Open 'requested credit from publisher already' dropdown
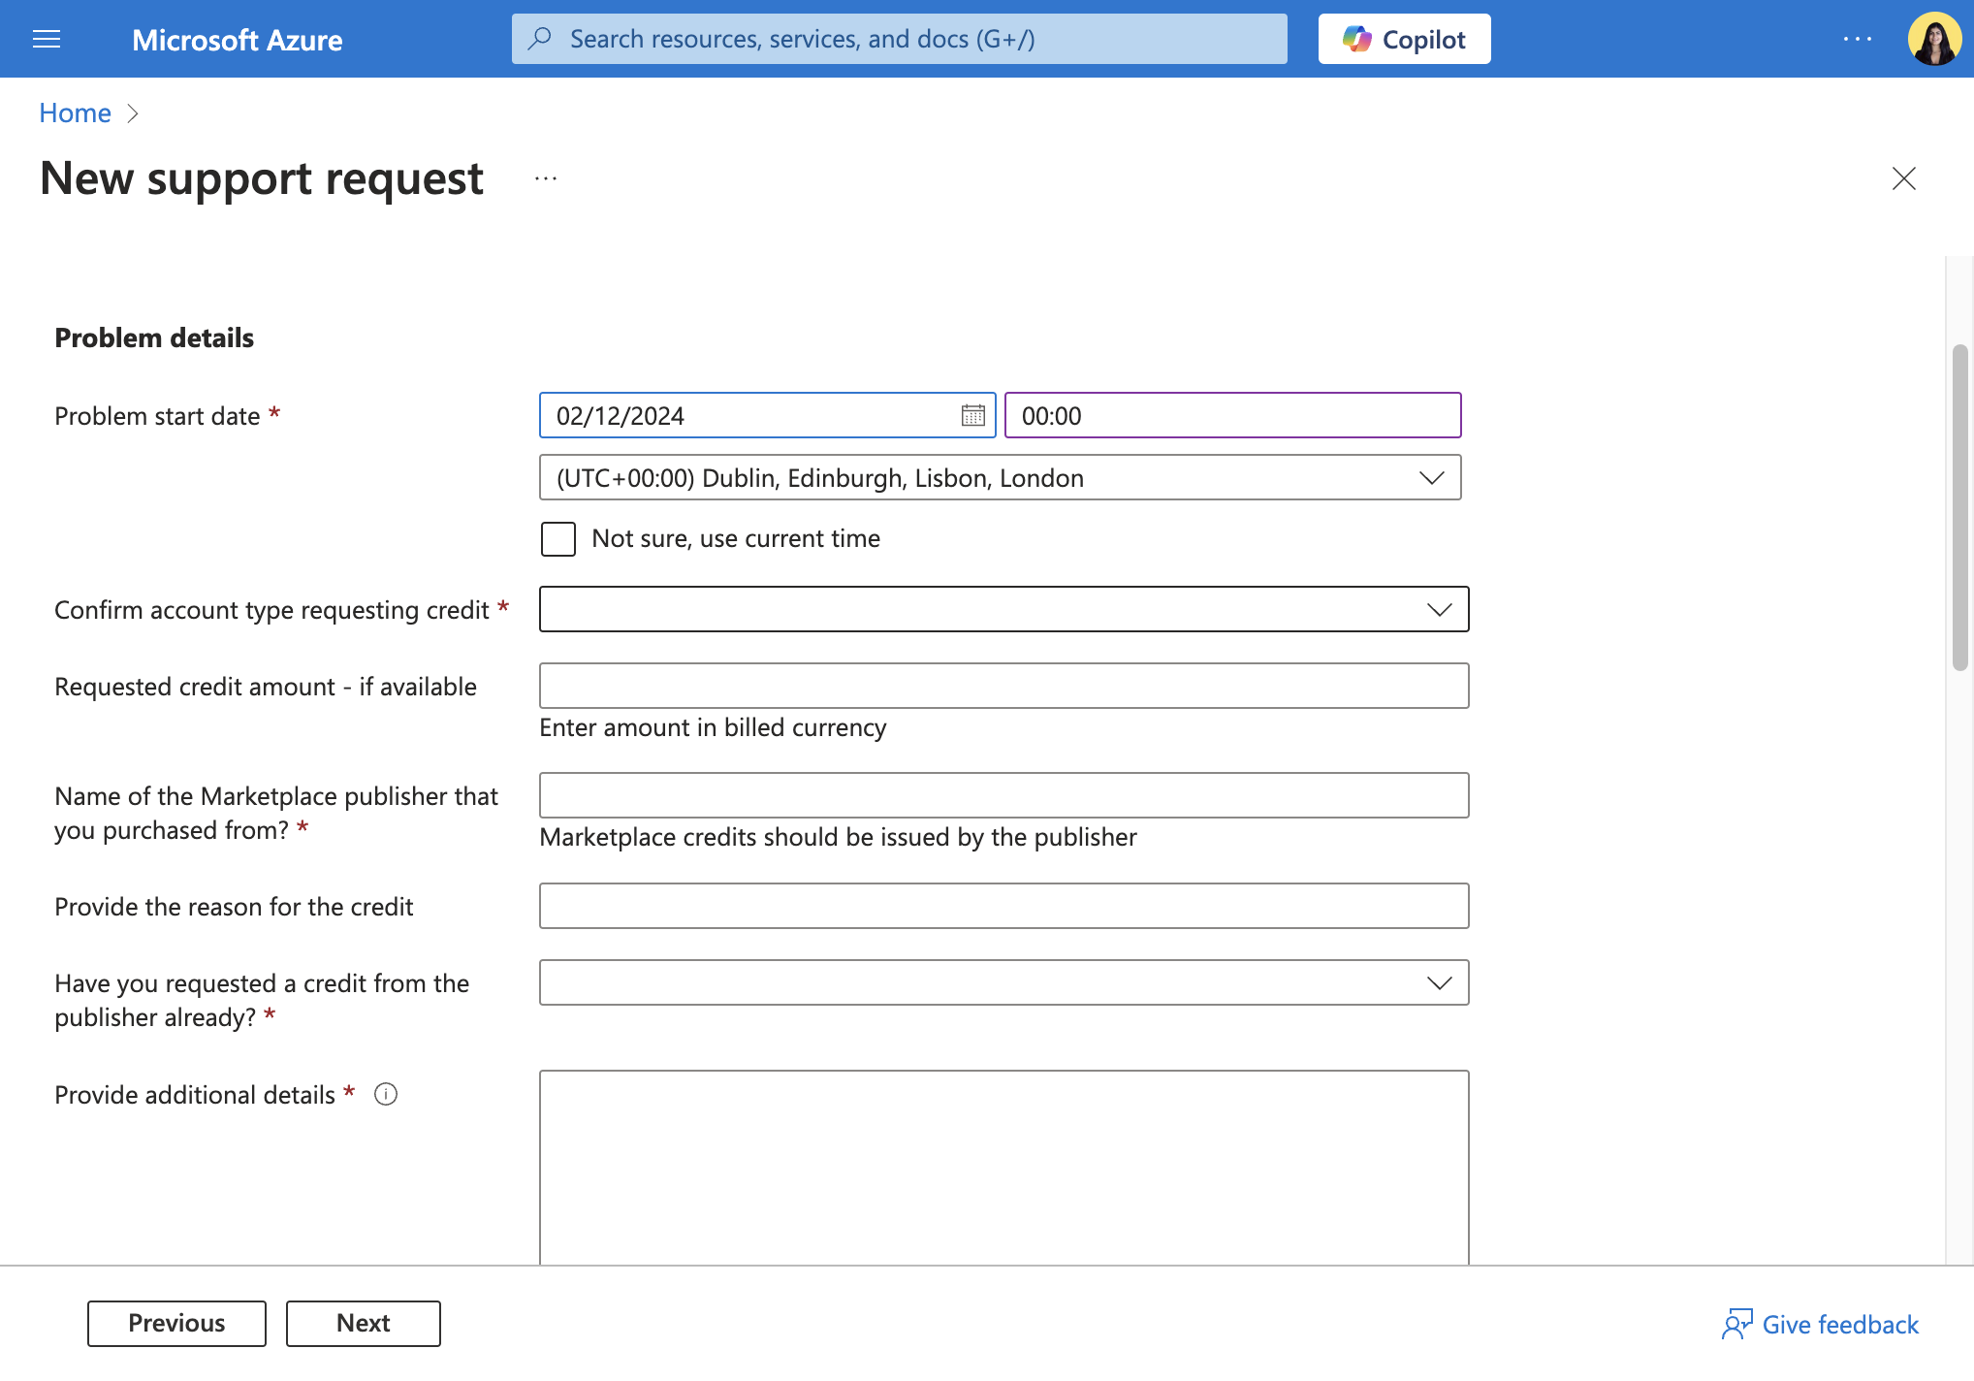 [x=1003, y=982]
